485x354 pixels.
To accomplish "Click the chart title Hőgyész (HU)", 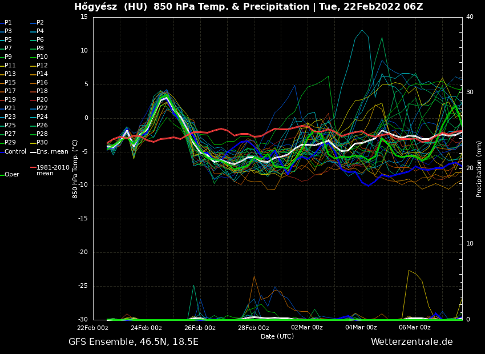I will 111,7.
